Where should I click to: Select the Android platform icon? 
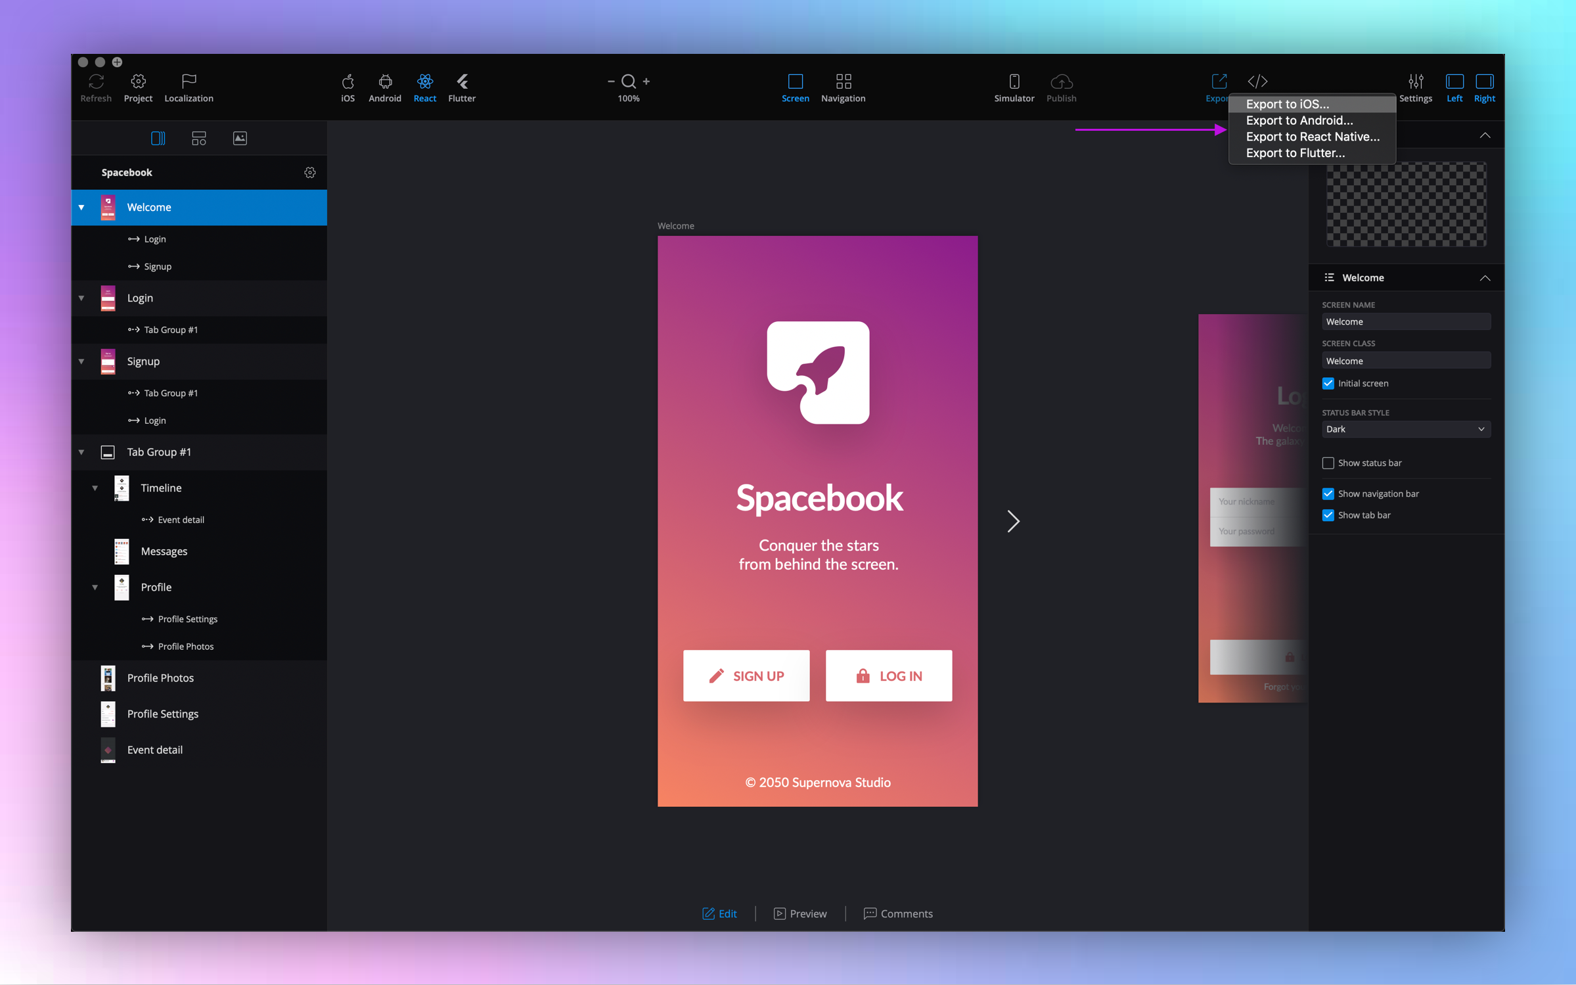[x=385, y=81]
